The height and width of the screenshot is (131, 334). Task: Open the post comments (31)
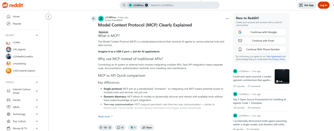[x=120, y=127]
